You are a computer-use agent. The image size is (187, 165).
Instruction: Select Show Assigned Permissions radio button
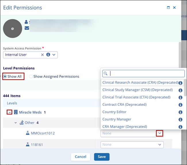click(31, 77)
